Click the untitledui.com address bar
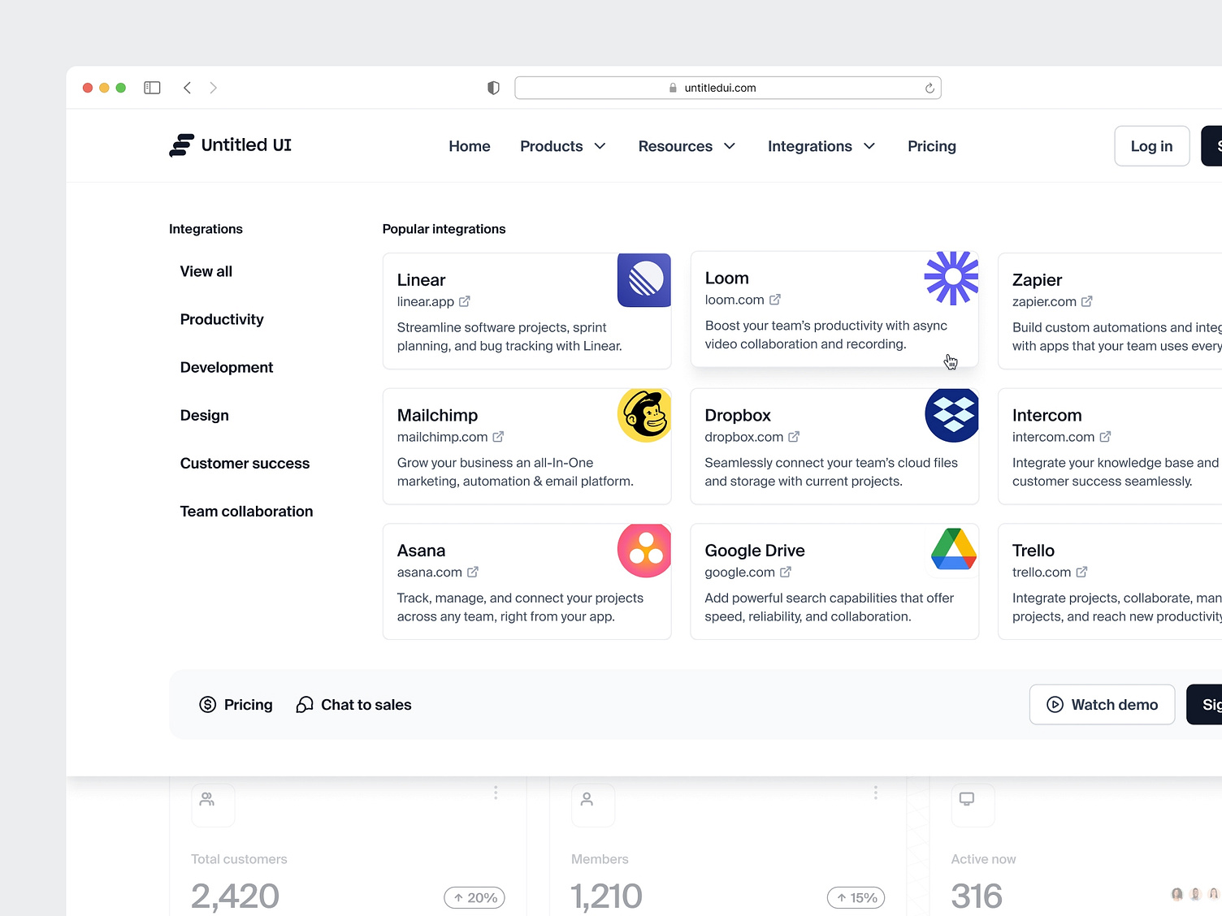This screenshot has width=1222, height=916. [x=728, y=88]
